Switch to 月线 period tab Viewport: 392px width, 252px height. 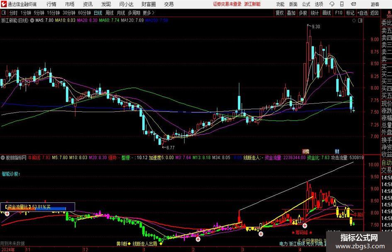click(121, 13)
